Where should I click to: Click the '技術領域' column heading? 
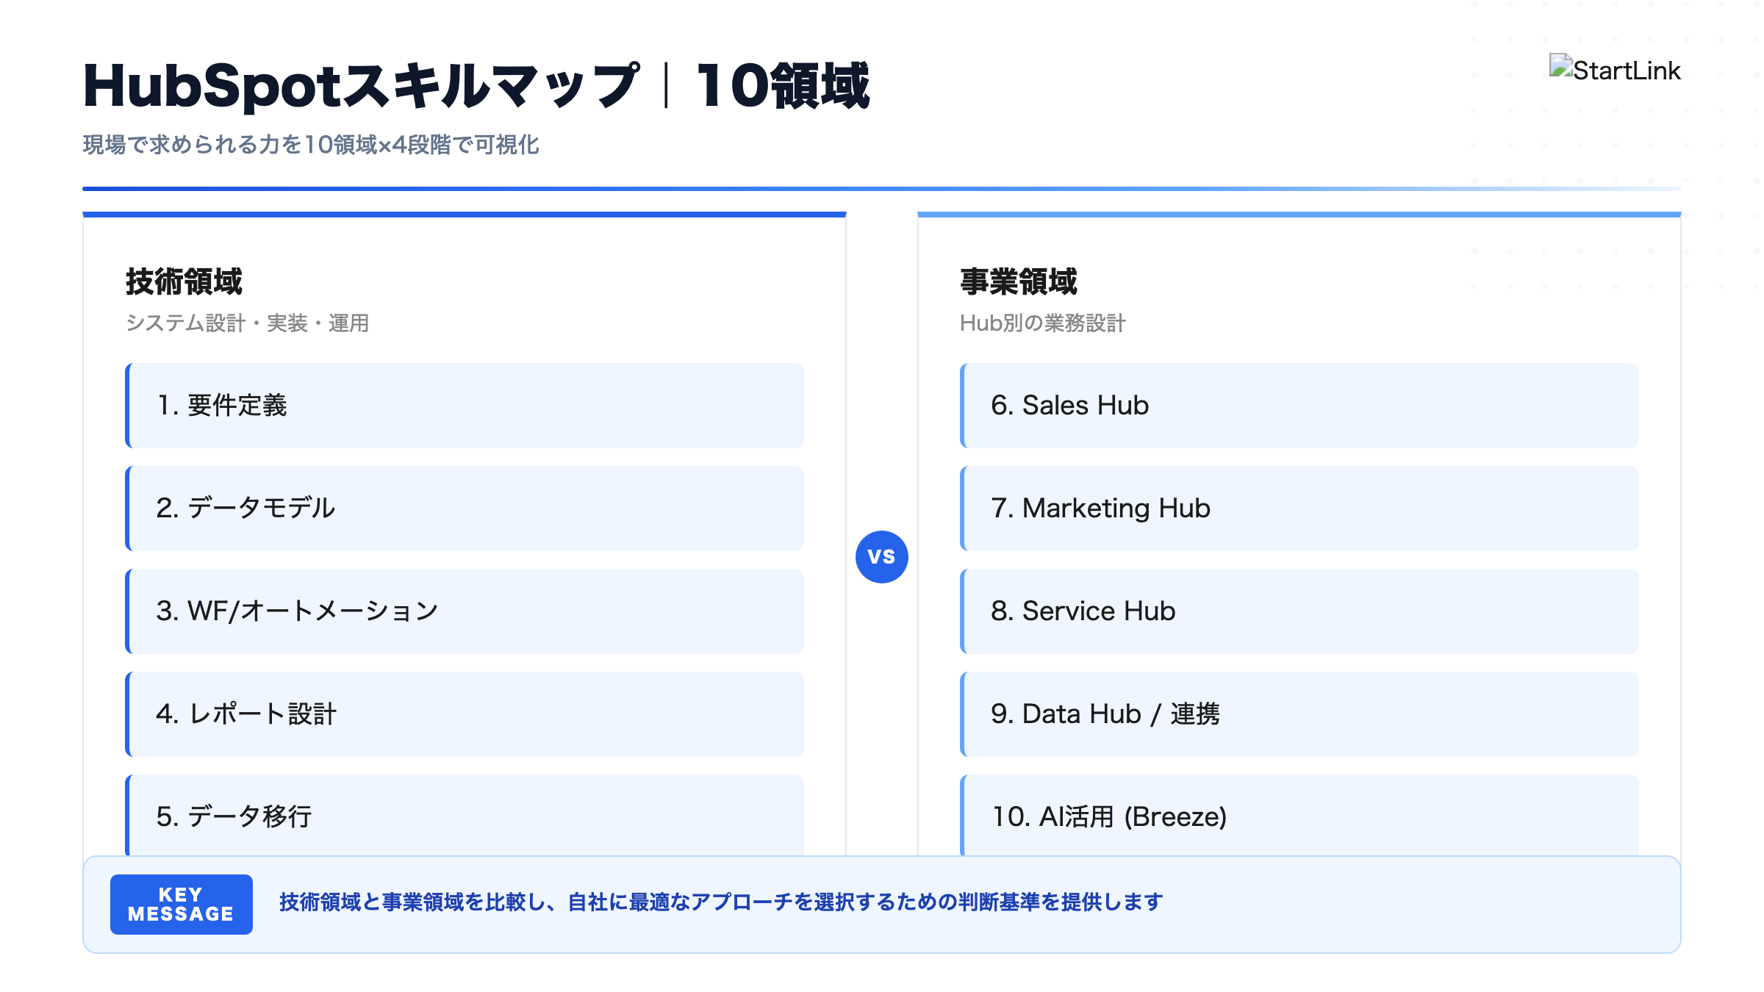click(x=184, y=282)
